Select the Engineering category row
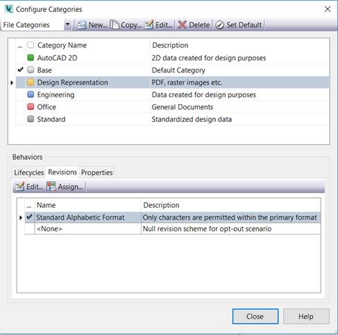The image size is (338, 335). 173,95
